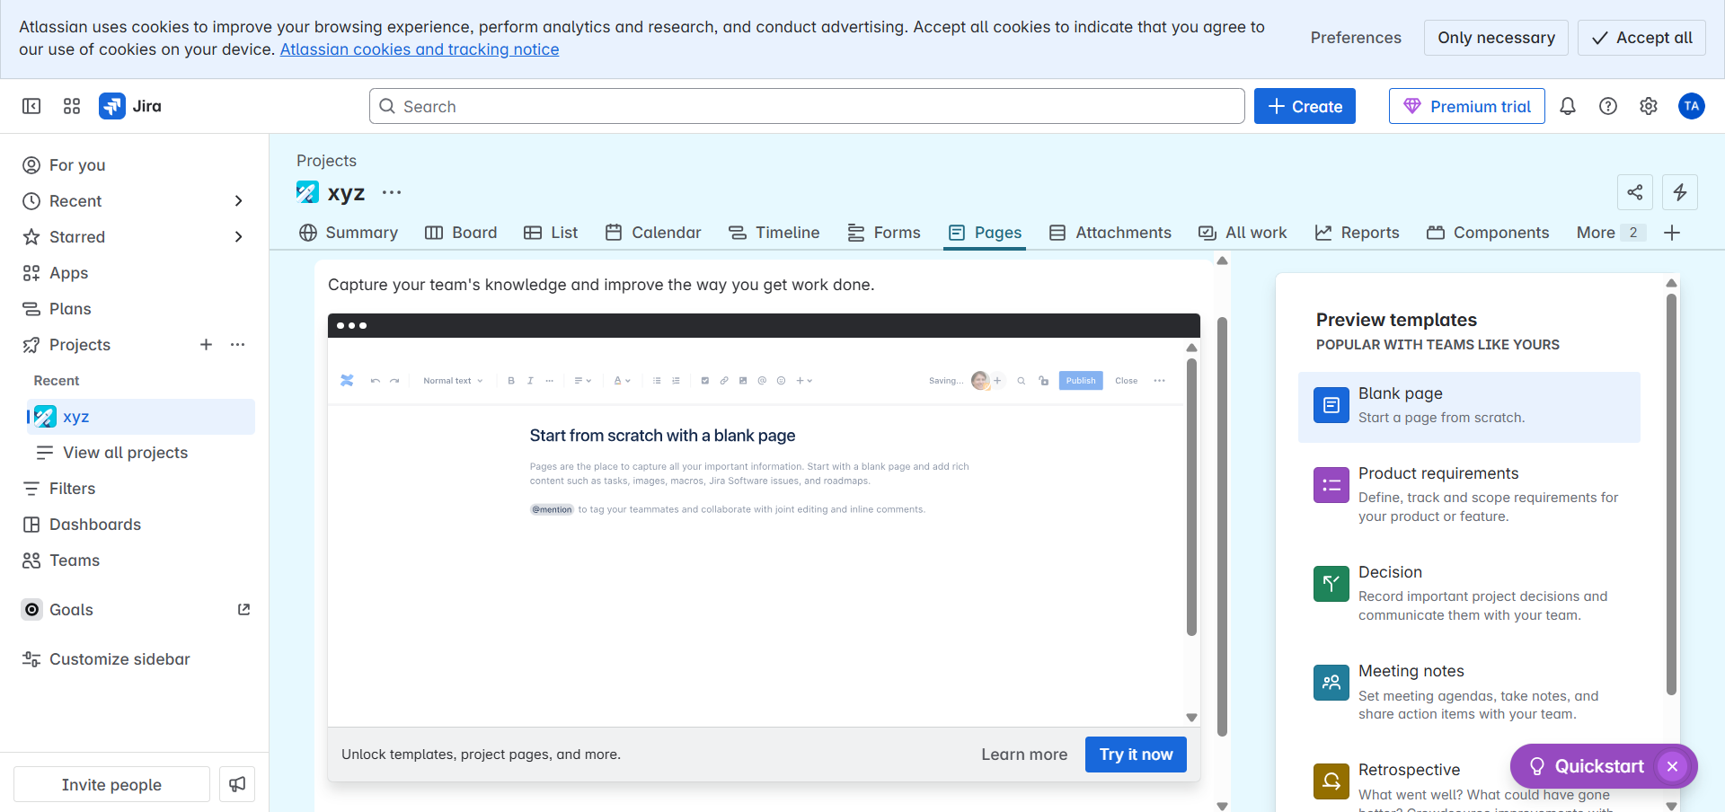Open the settings gear icon
The height and width of the screenshot is (812, 1725).
point(1649,106)
